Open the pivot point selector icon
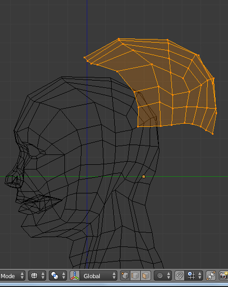Image resolution: width=228 pixels, height=287 pixels. coord(55,276)
